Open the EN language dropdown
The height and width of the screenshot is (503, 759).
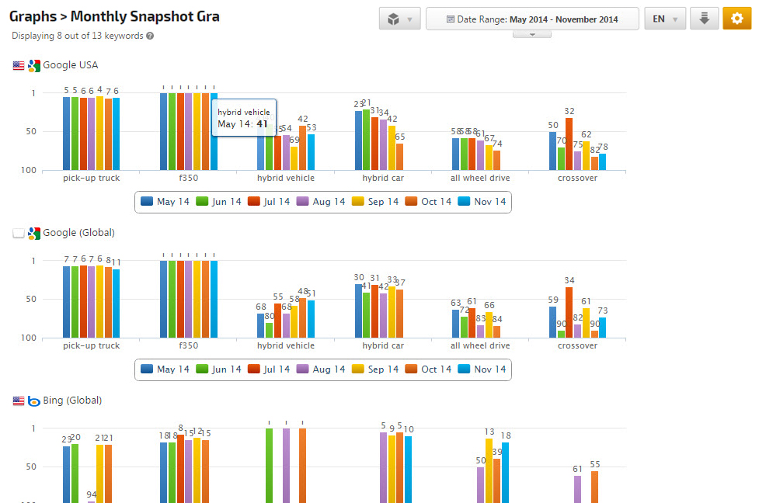665,19
